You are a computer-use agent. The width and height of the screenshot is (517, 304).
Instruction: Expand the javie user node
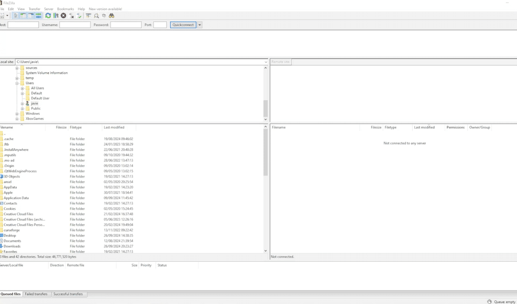point(22,104)
